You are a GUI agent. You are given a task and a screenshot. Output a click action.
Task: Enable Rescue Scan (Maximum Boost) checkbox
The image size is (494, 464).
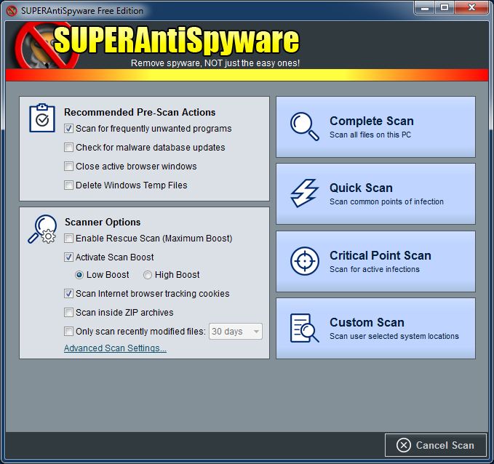click(68, 238)
